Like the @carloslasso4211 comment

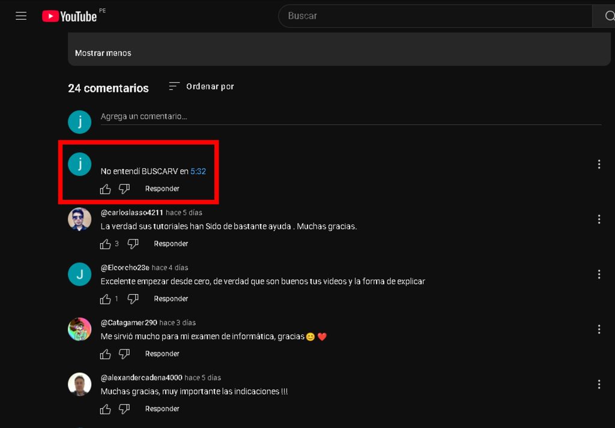click(x=106, y=244)
